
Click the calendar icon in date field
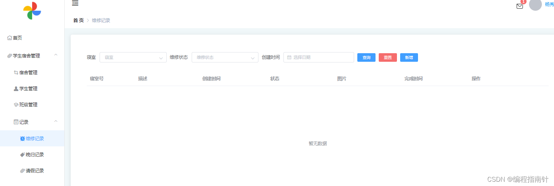click(x=289, y=57)
